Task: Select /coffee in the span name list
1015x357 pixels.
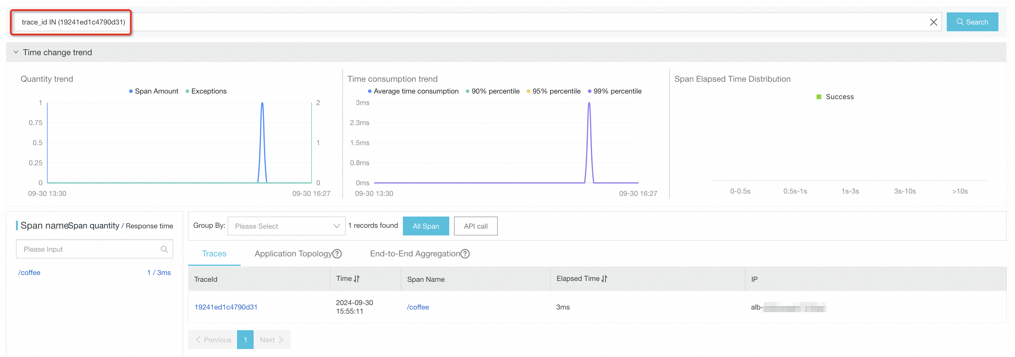Action: (x=29, y=272)
